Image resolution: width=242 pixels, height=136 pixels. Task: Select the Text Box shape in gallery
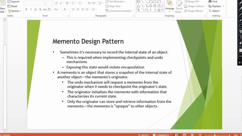tap(138, 2)
